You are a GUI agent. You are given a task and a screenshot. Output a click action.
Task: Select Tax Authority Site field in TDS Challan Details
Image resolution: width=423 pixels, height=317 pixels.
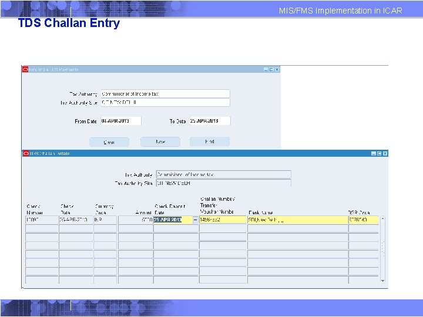tap(224, 183)
